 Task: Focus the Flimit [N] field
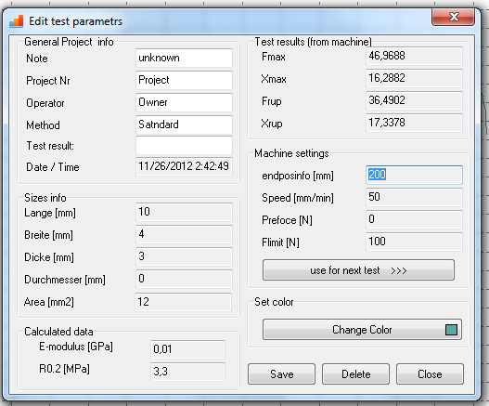click(414, 242)
